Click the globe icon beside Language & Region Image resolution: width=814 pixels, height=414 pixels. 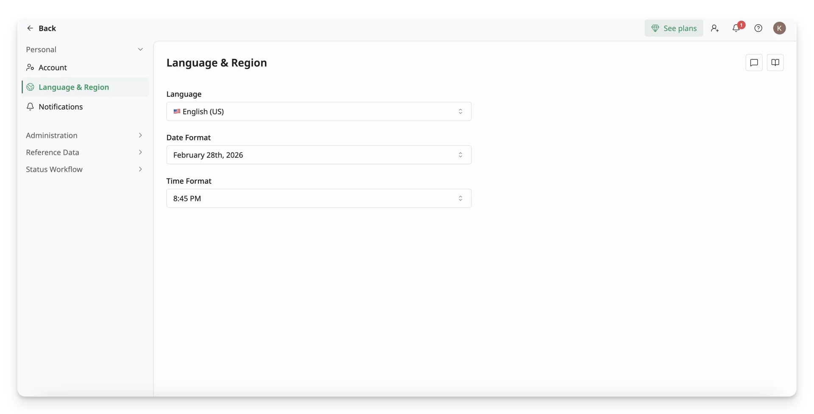30,87
